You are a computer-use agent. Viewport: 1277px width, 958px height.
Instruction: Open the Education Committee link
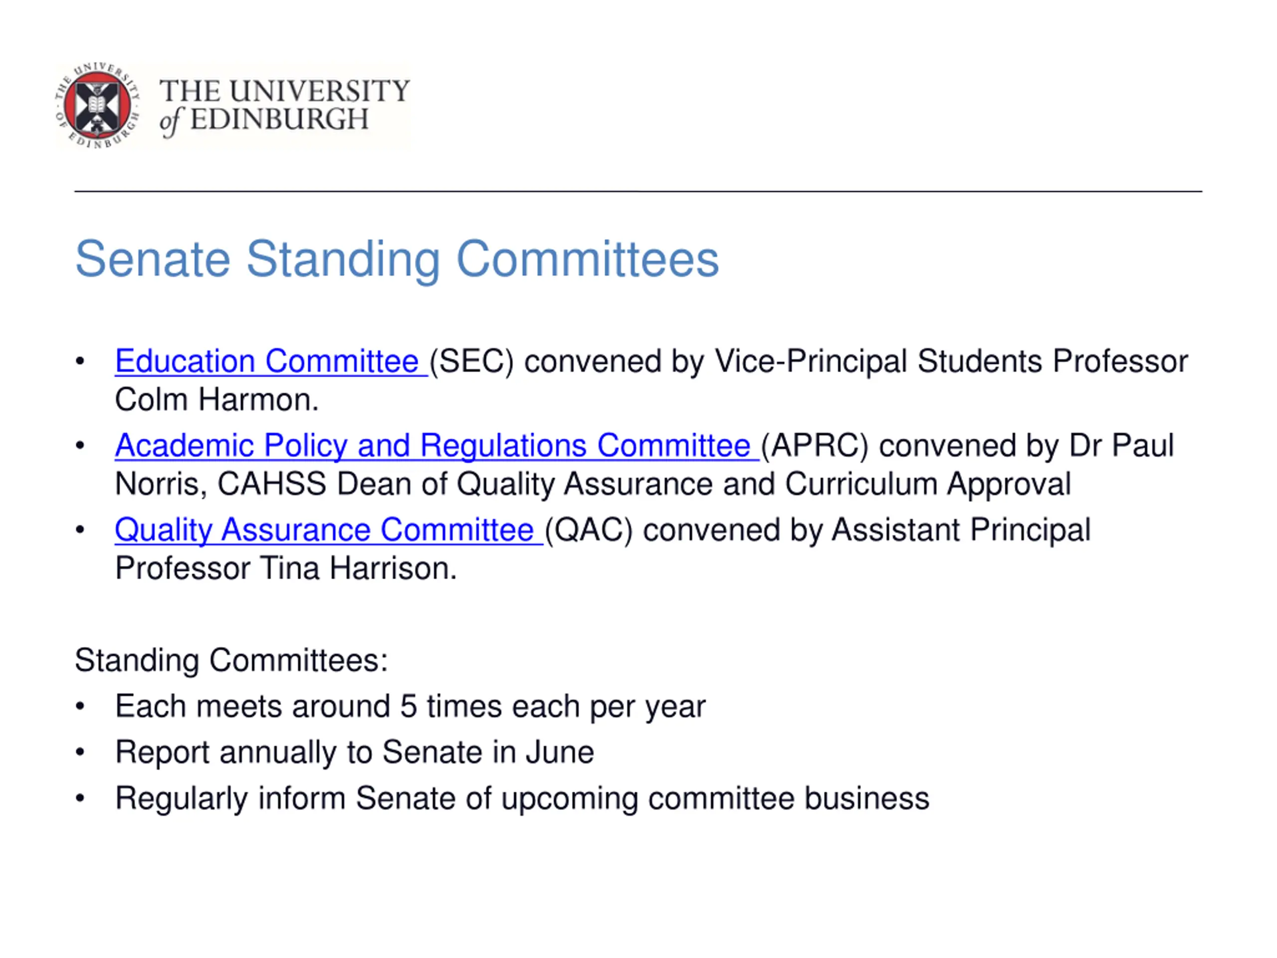point(271,361)
